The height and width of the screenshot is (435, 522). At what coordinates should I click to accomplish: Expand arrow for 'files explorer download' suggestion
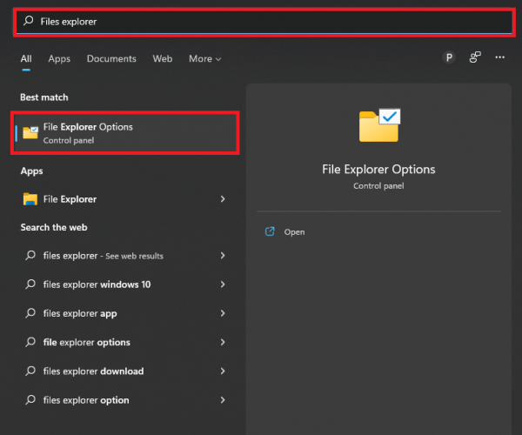(x=223, y=371)
